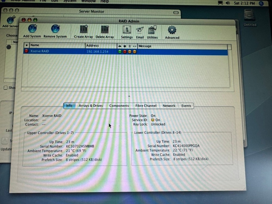Click the Server Monitor window title

[92, 12]
